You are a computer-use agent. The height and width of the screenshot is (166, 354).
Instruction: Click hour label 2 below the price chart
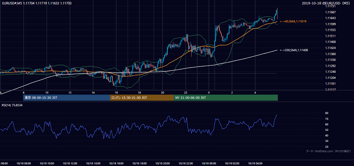pyautogui.click(x=232, y=93)
